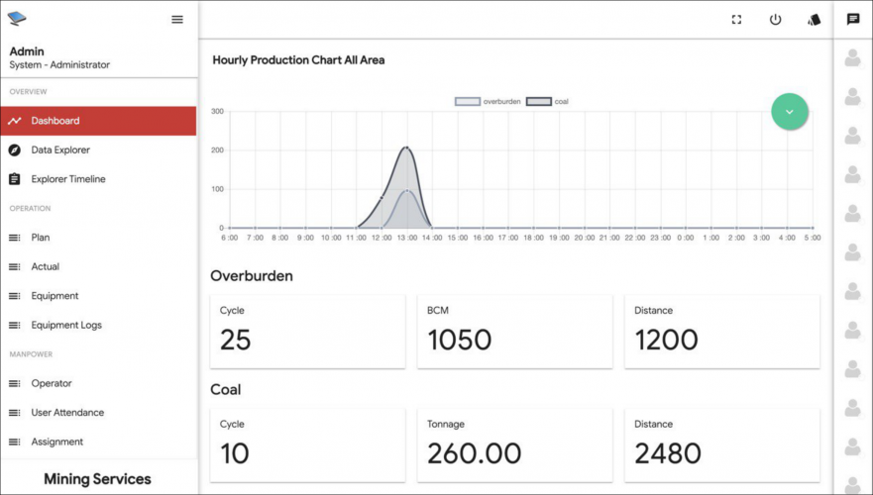This screenshot has width=873, height=495.
Task: Click the Admin user profile name
Action: point(27,51)
